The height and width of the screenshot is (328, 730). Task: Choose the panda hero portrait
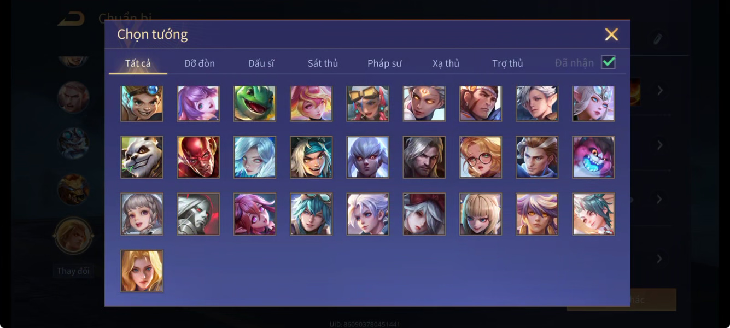(142, 157)
